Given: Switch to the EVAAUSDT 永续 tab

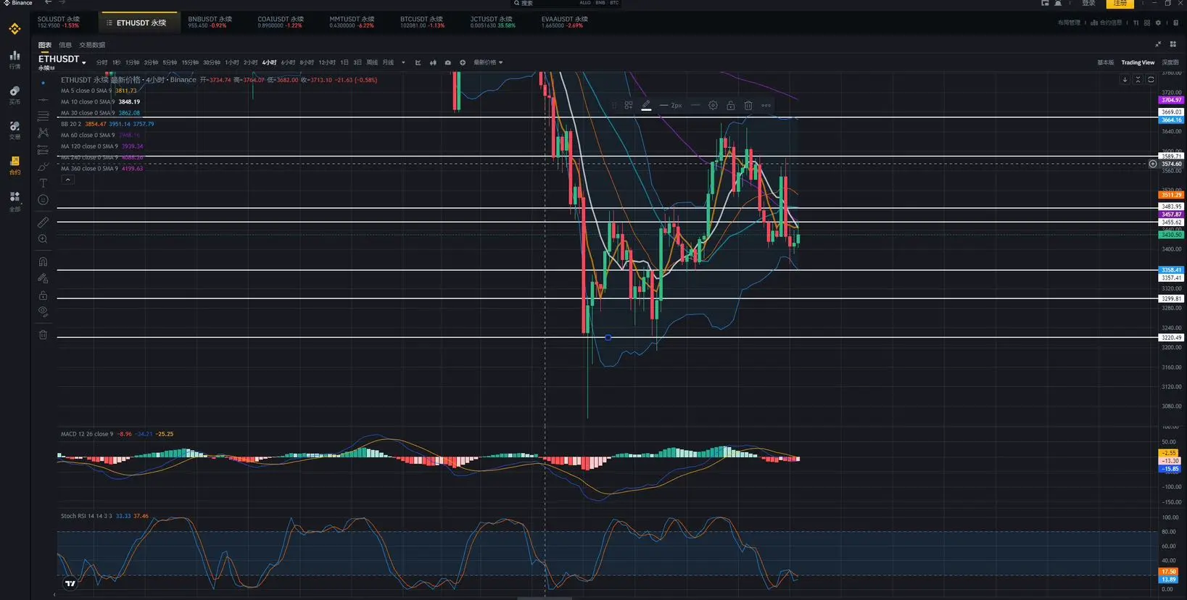Looking at the screenshot, I should 565,22.
